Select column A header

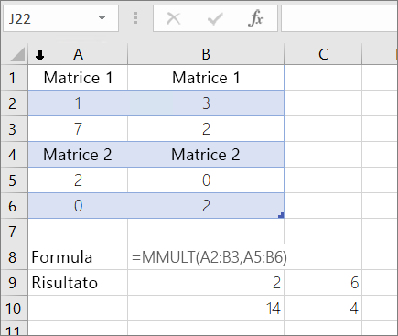pyautogui.click(x=78, y=54)
